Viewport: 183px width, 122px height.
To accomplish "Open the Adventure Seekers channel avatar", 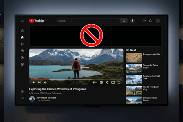I will (32, 99).
